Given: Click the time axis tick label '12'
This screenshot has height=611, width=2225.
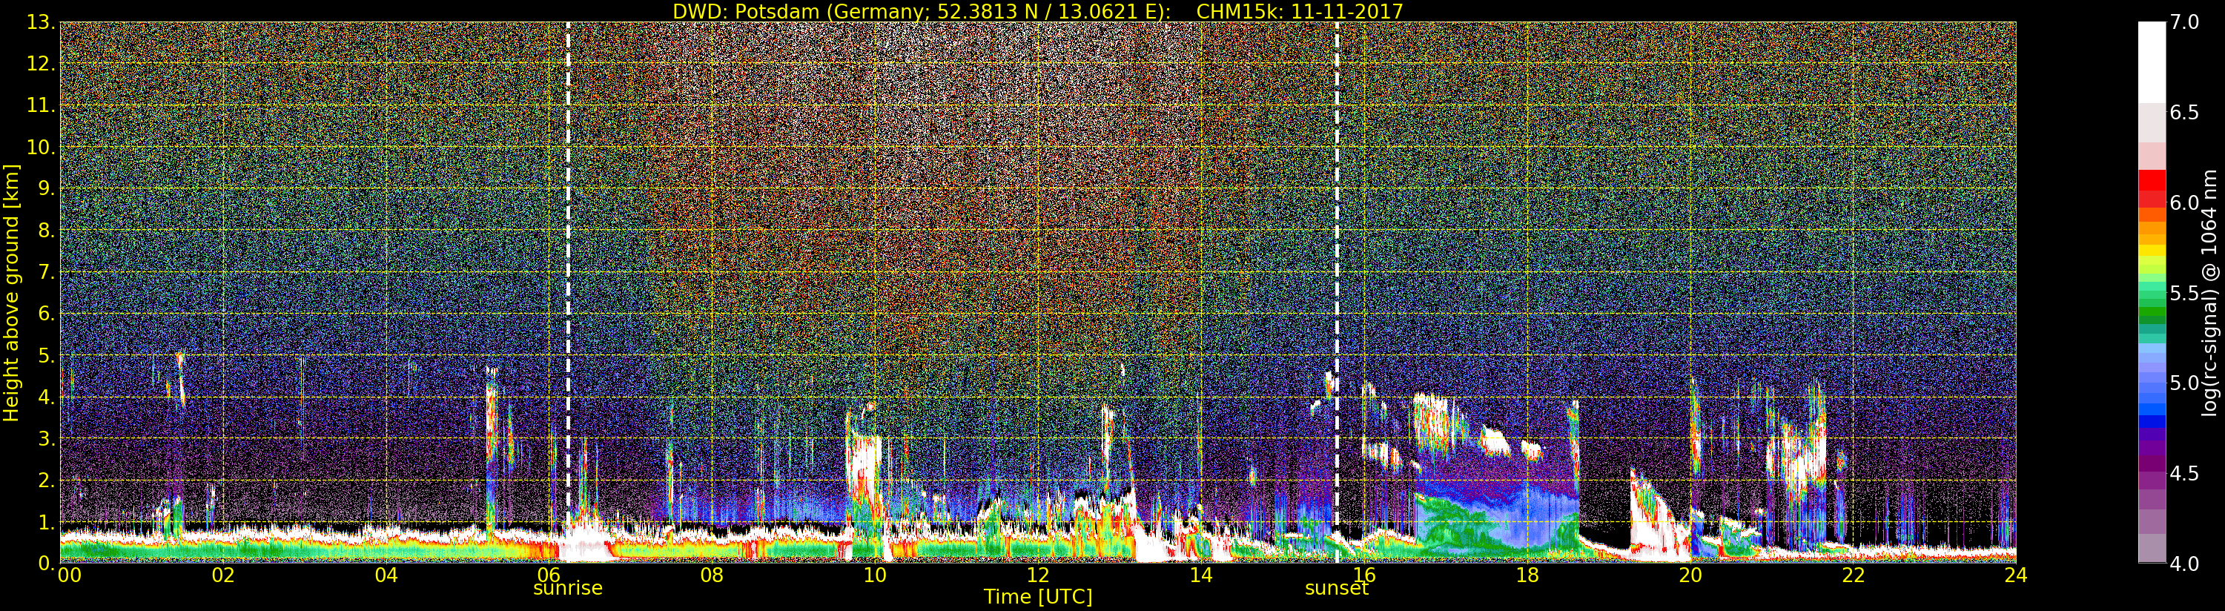Looking at the screenshot, I should [1038, 575].
